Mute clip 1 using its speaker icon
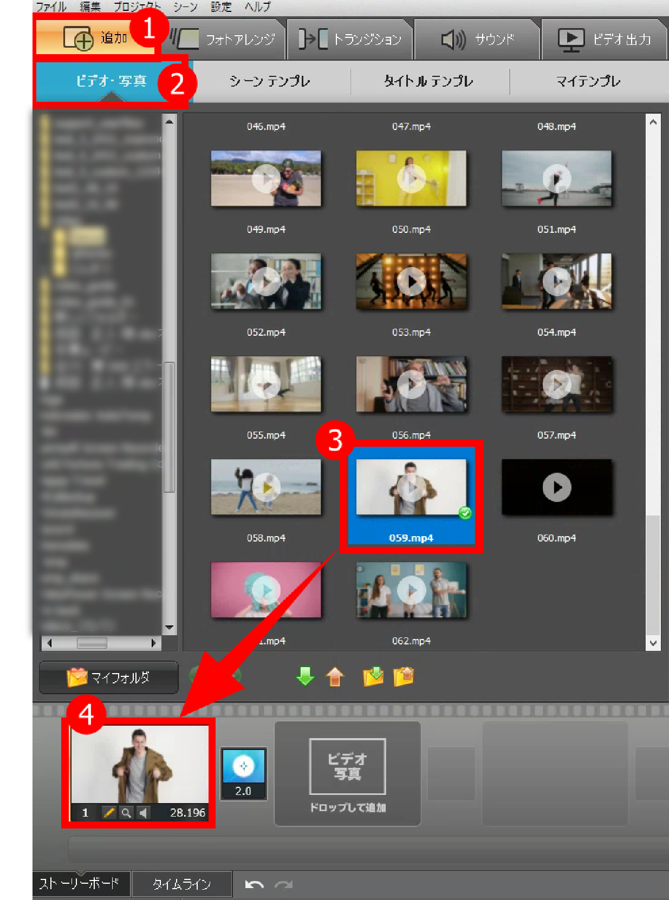 (142, 812)
